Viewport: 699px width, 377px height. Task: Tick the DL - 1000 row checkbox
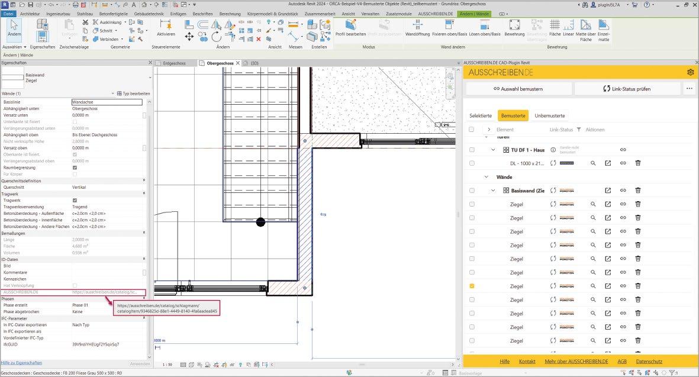[x=472, y=163]
